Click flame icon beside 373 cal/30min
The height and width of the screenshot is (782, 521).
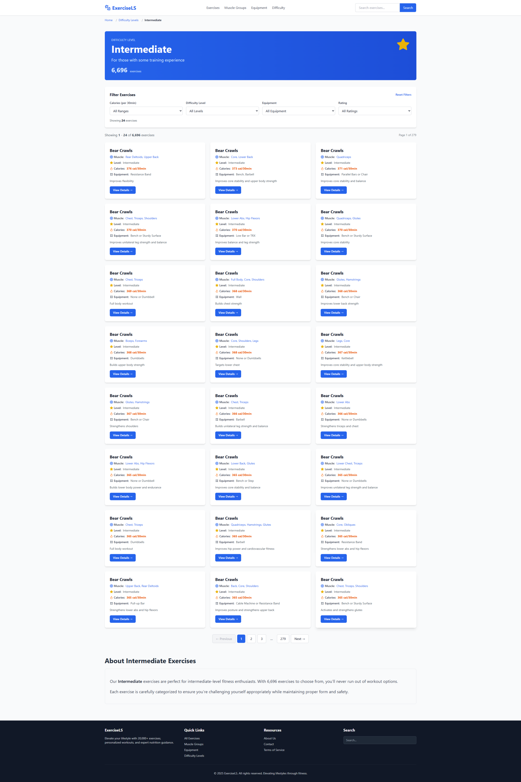pos(217,169)
